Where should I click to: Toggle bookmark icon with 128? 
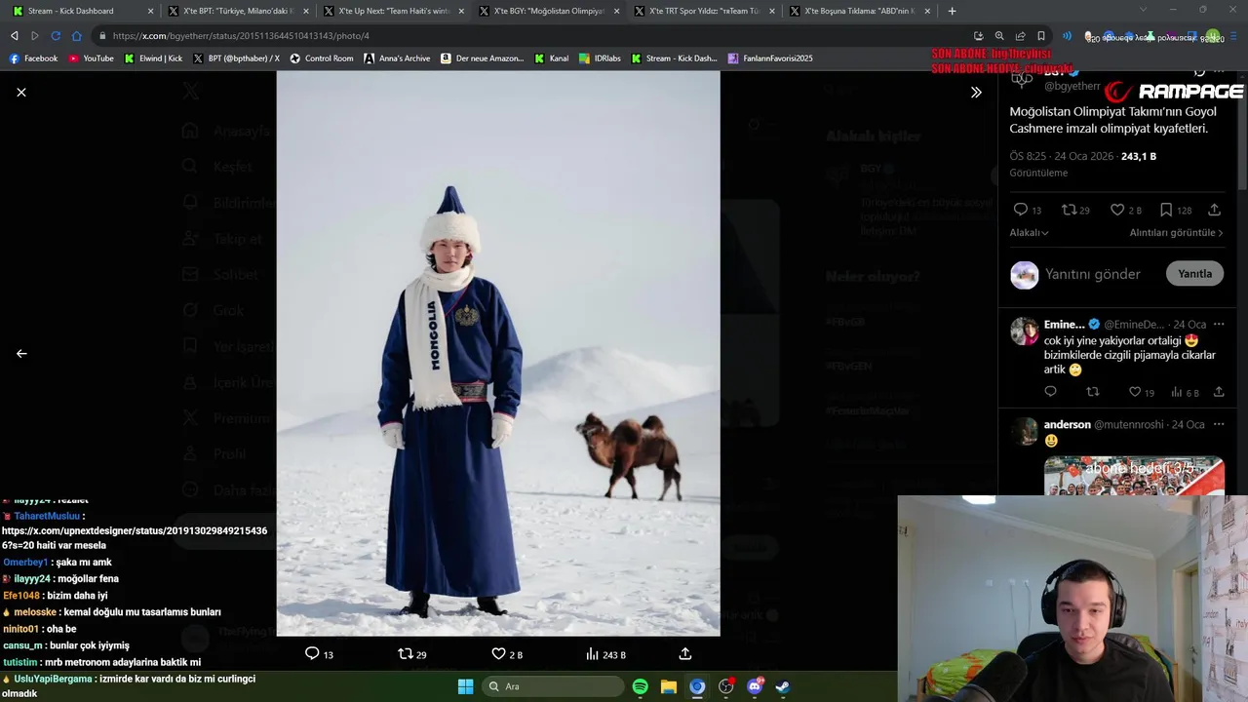pyautogui.click(x=1166, y=210)
